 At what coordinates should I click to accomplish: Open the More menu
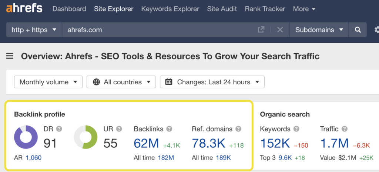[304, 9]
